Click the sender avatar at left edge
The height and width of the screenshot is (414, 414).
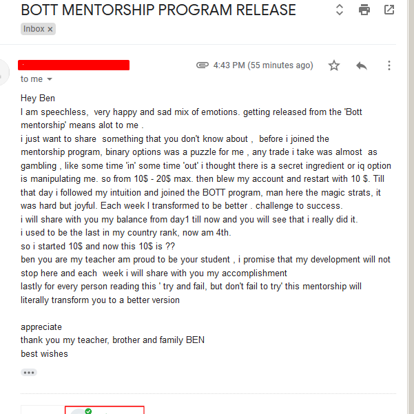click(x=4, y=69)
